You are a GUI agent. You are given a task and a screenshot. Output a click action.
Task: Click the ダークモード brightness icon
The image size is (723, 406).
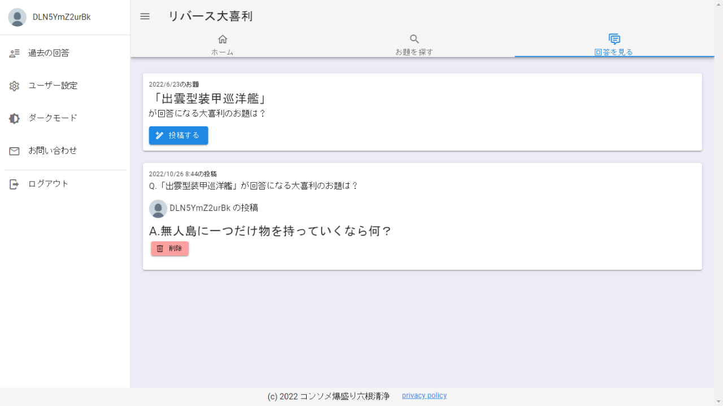[15, 118]
